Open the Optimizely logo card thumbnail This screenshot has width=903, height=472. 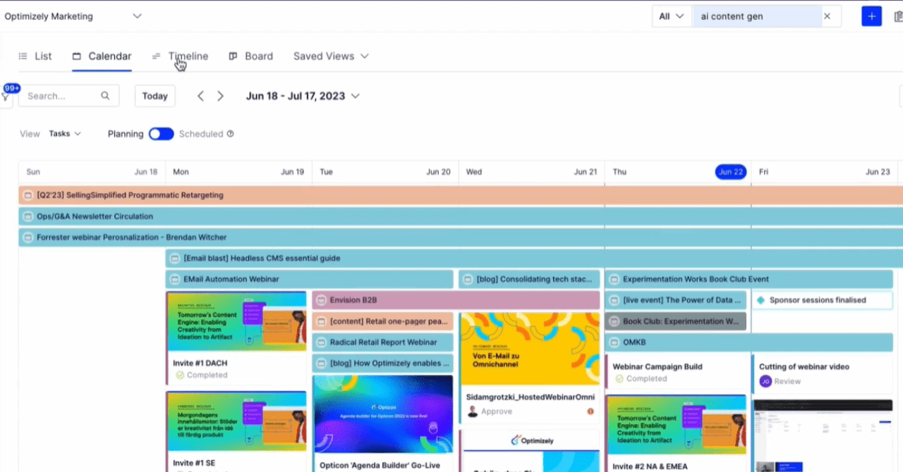coord(530,450)
